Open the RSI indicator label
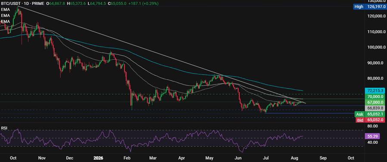Screen dimensions: 387x162 (x=4, y=128)
